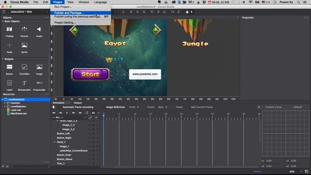The height and width of the screenshot is (175, 311).
Task: Click the anchor crosshair tool in toolbar
Action: pyautogui.click(x=123, y=12)
